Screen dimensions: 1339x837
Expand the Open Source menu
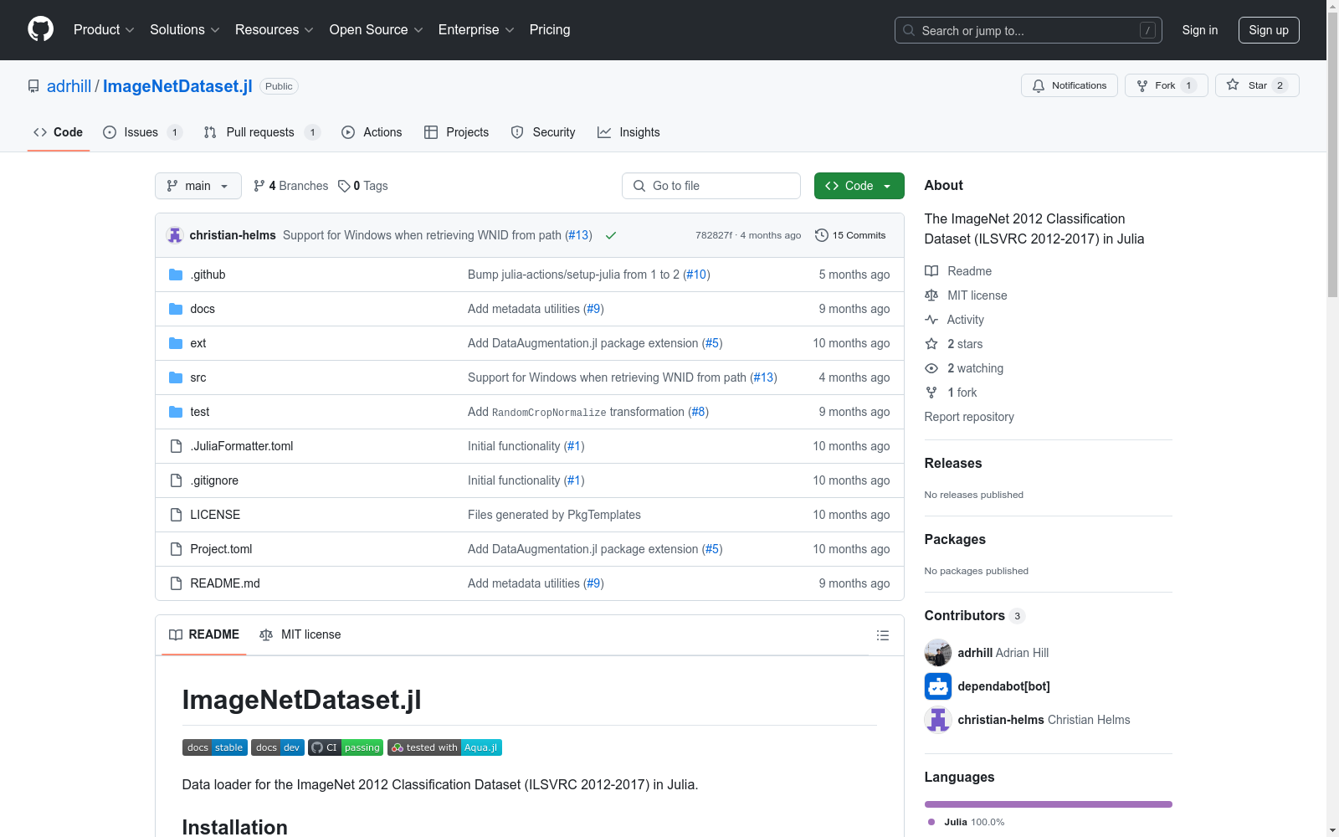376,30
